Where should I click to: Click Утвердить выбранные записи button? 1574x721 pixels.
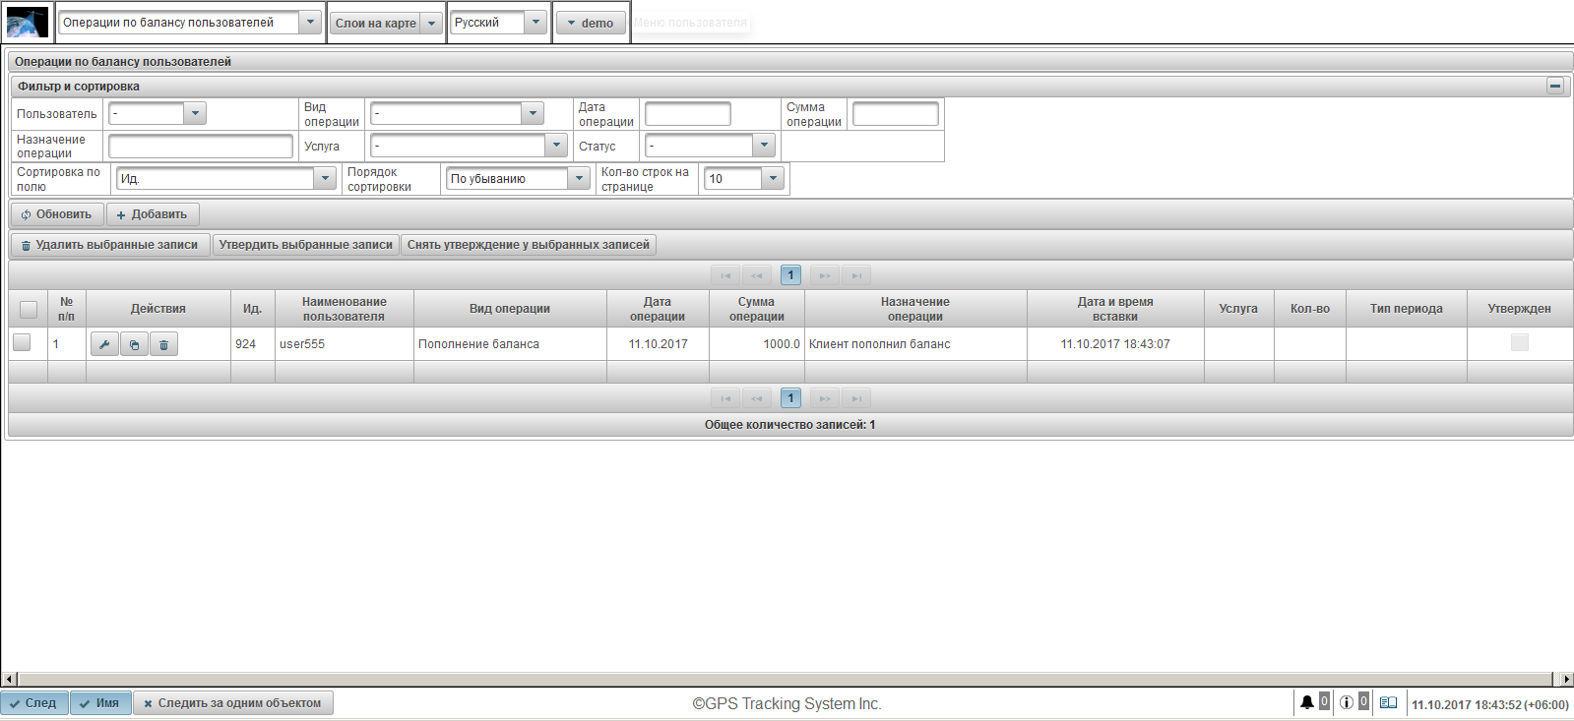[305, 245]
